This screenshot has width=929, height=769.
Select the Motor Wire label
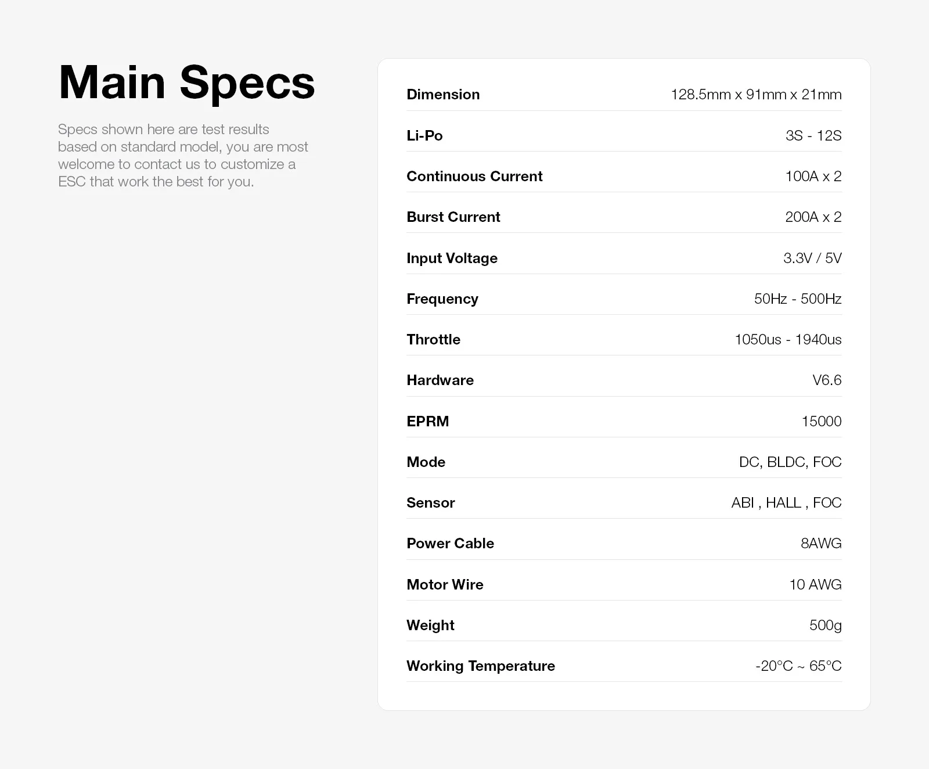pos(445,584)
